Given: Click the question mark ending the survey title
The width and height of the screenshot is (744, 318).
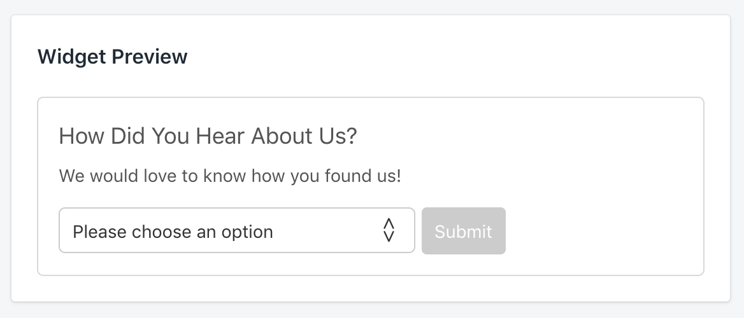Looking at the screenshot, I should coord(350,136).
